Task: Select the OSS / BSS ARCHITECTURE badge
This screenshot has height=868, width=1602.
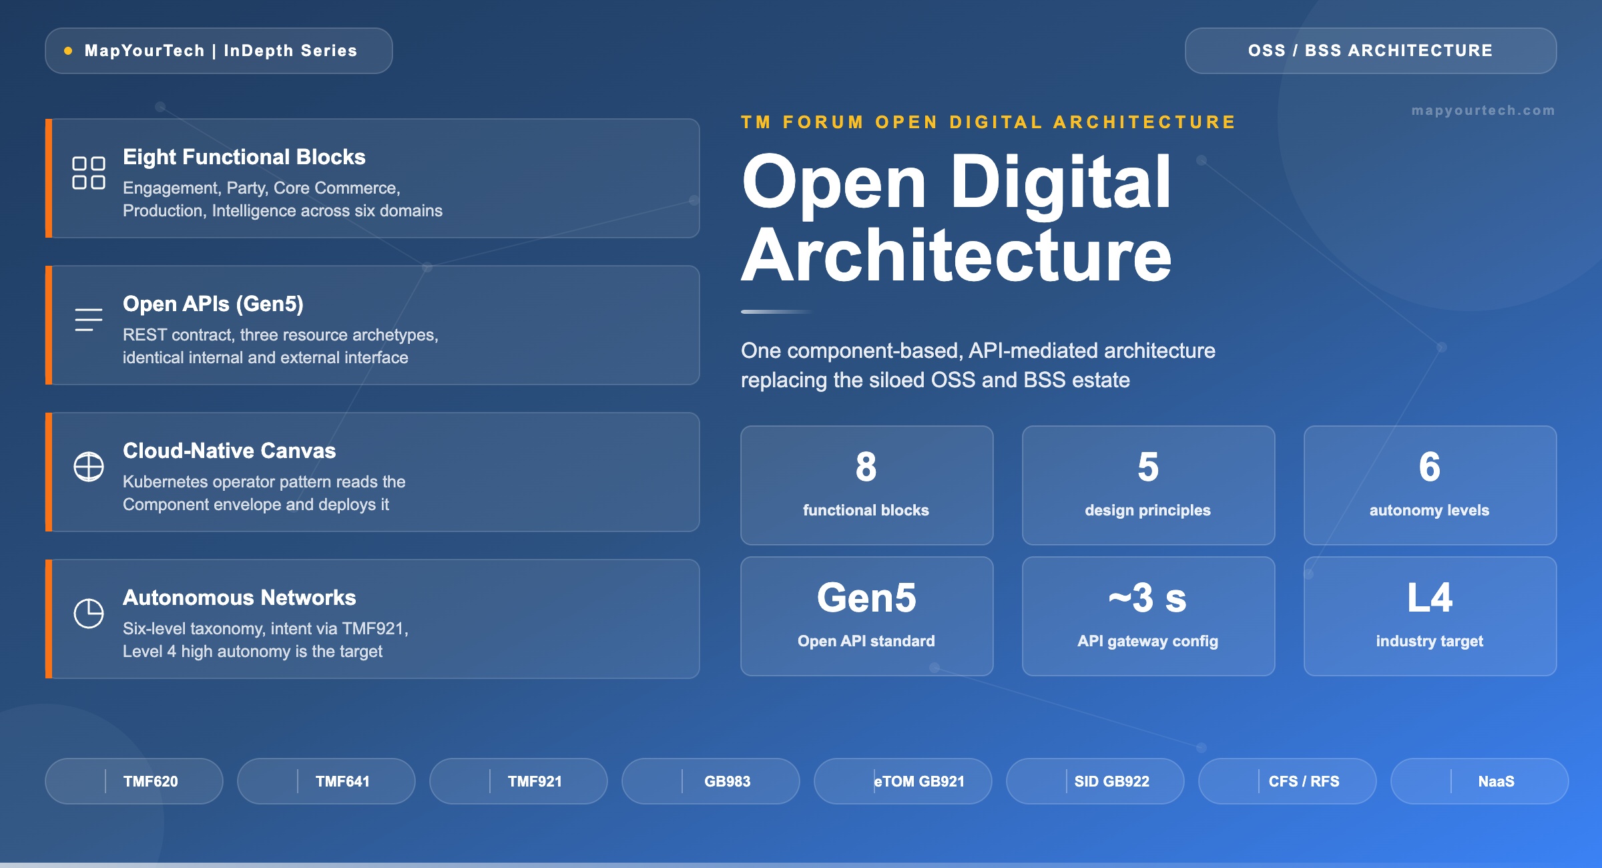Action: click(x=1370, y=51)
